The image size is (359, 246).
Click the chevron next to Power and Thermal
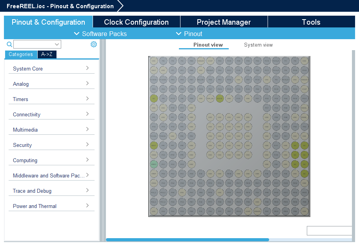87,206
